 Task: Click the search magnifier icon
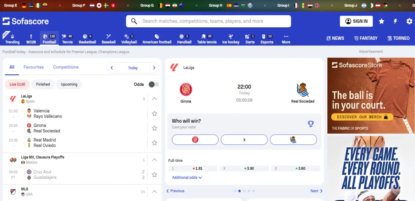point(134,21)
